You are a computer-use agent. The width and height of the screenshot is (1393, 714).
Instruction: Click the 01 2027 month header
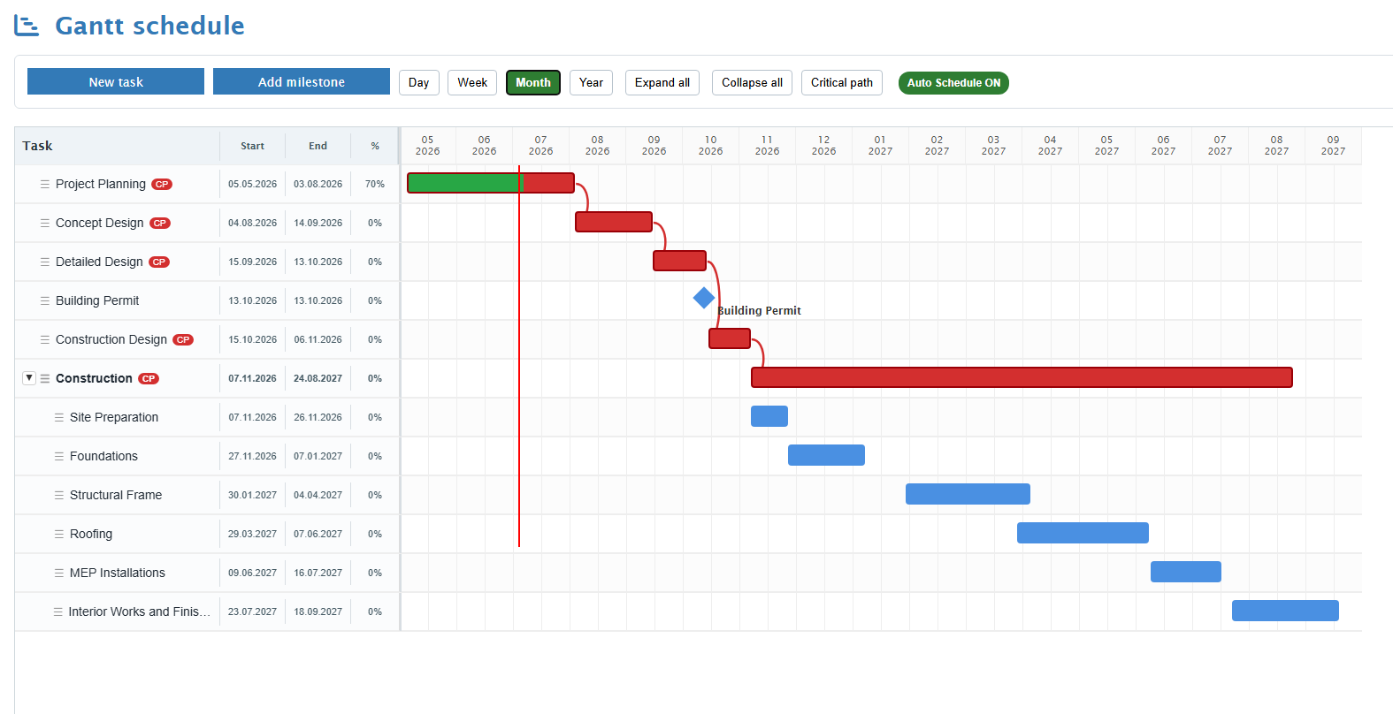[x=880, y=146]
